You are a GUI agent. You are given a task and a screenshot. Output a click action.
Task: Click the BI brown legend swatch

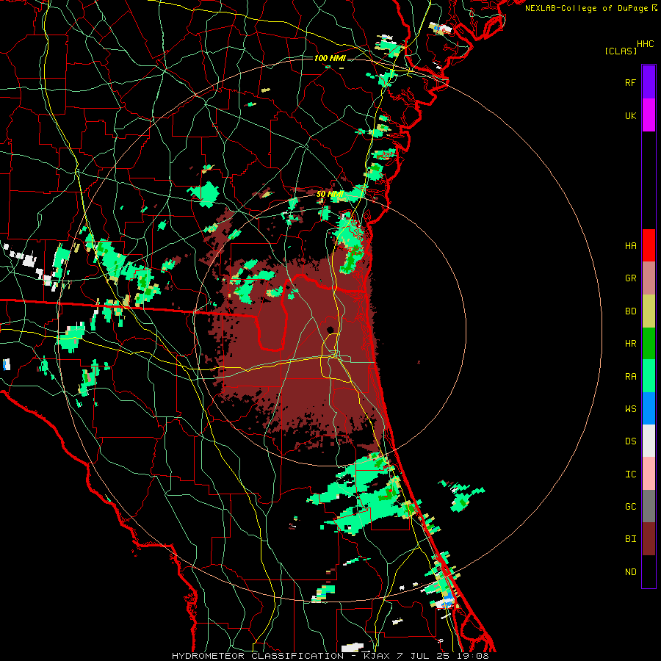pyautogui.click(x=649, y=539)
